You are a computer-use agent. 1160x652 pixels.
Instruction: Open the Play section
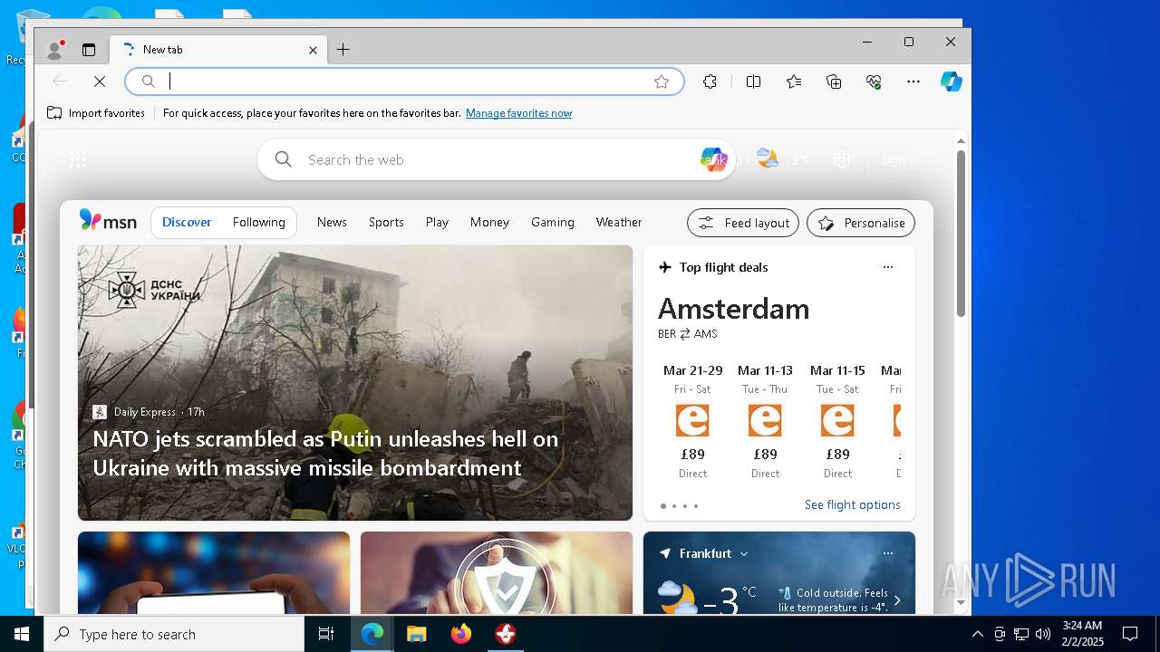tap(437, 222)
